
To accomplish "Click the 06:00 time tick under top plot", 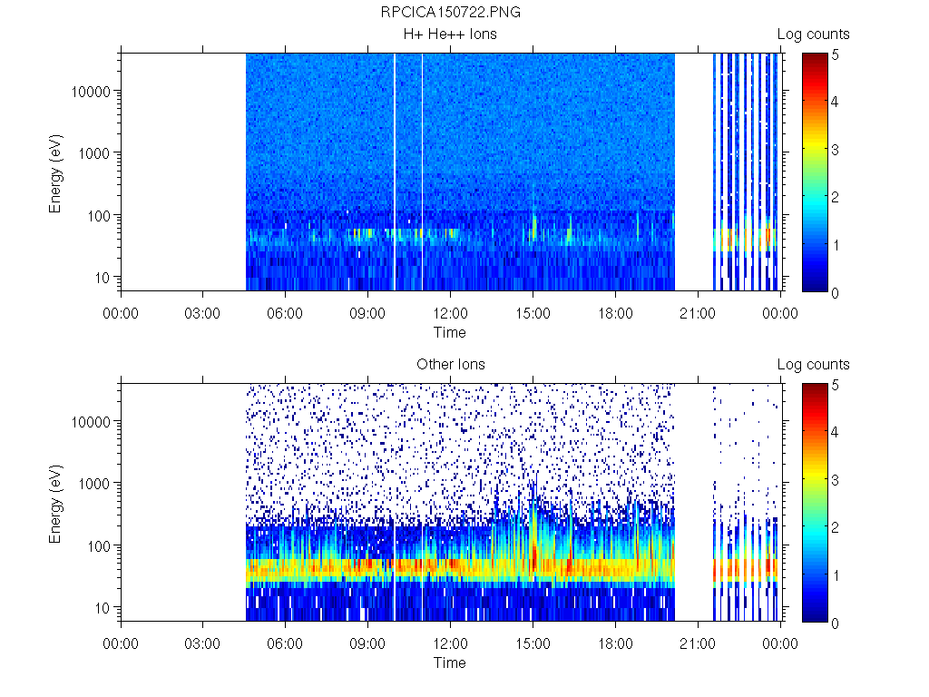I will pos(285,313).
